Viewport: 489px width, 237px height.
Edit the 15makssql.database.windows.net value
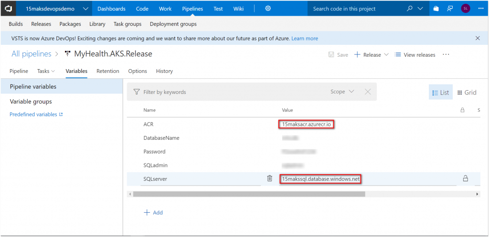[320, 179]
